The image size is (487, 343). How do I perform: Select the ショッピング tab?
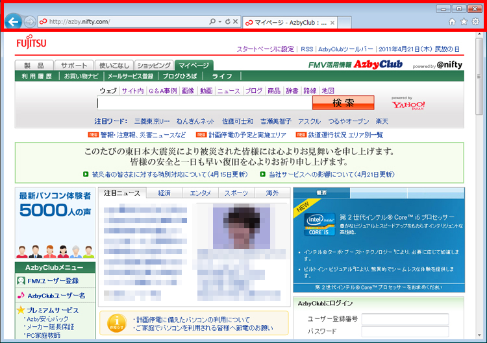pyautogui.click(x=154, y=65)
